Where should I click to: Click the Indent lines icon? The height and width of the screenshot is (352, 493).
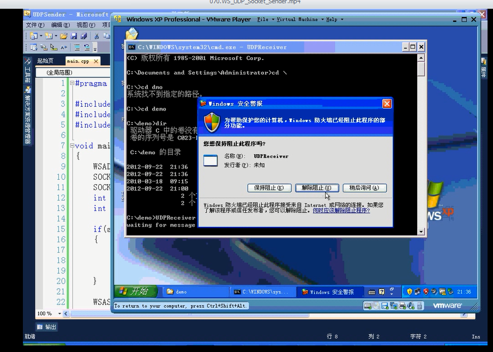coord(77,47)
